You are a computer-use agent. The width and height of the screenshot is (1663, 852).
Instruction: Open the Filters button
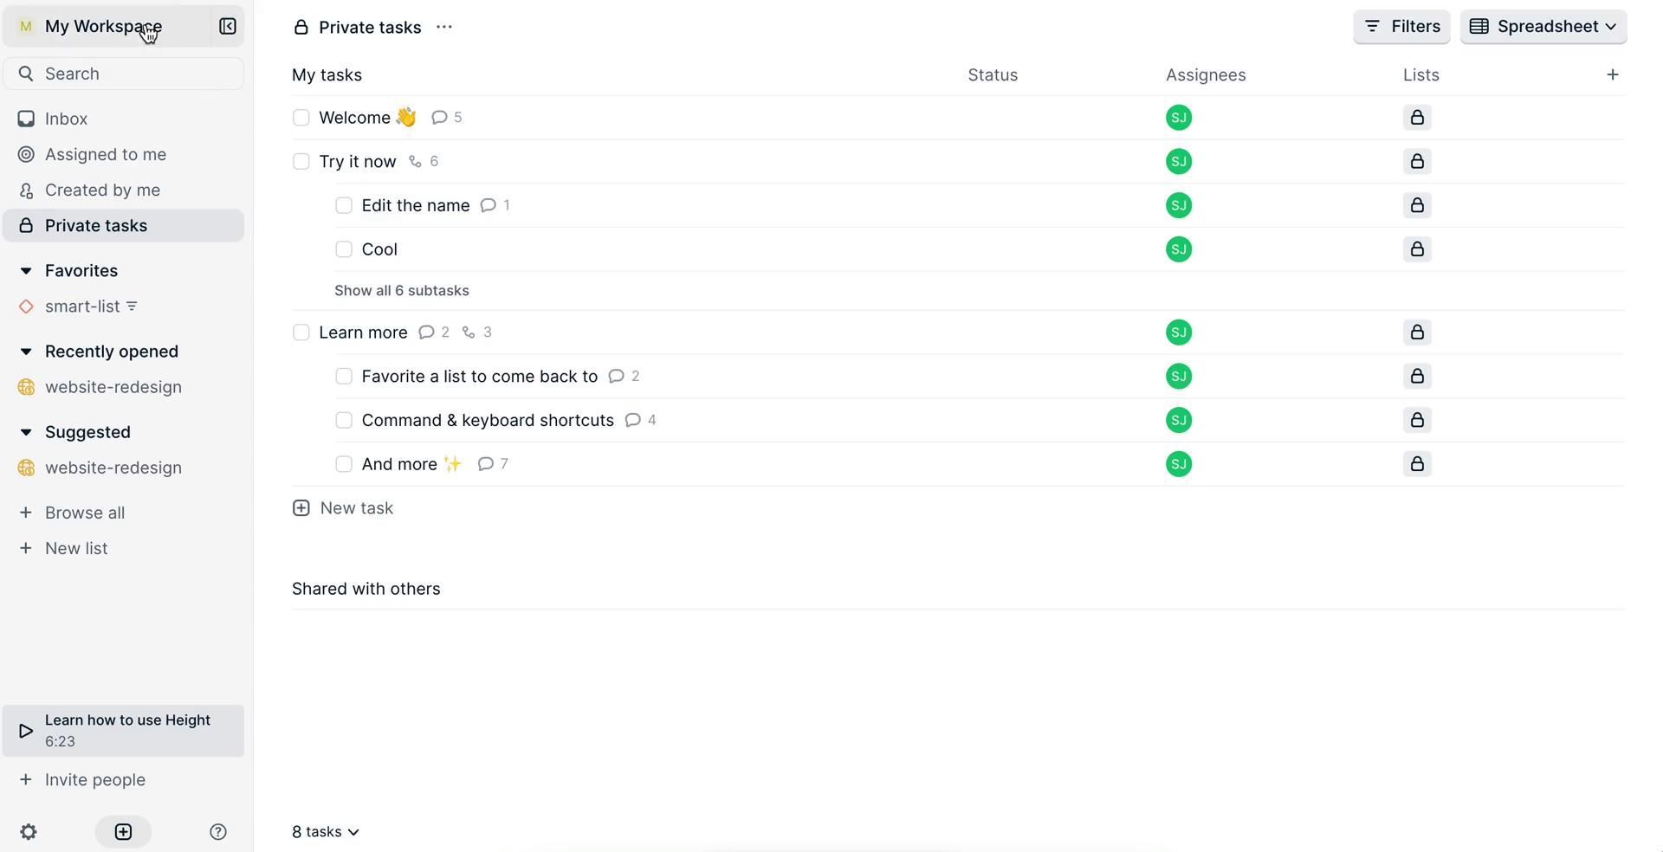(x=1401, y=27)
